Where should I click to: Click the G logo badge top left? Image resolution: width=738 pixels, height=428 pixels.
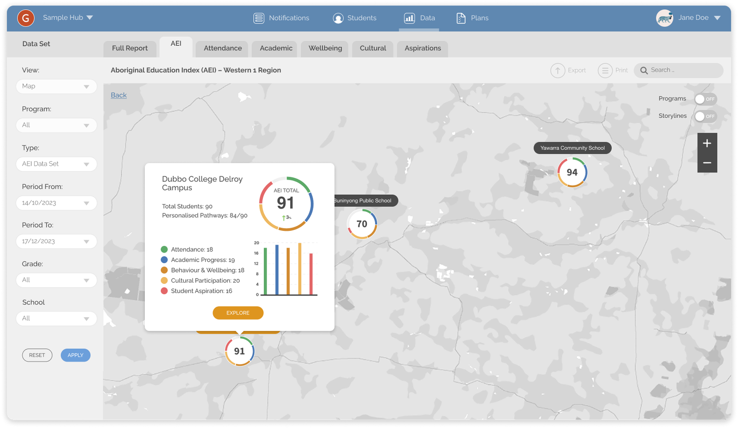click(x=25, y=18)
